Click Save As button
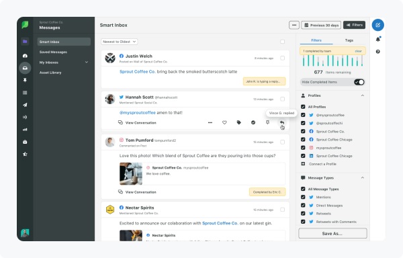407x258 pixels. 332,234
